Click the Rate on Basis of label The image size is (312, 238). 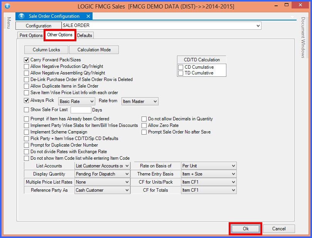tap(155, 166)
